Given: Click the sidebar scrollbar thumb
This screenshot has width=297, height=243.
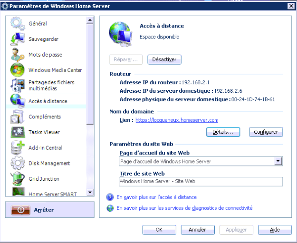Looking at the screenshot, I should point(90,74).
